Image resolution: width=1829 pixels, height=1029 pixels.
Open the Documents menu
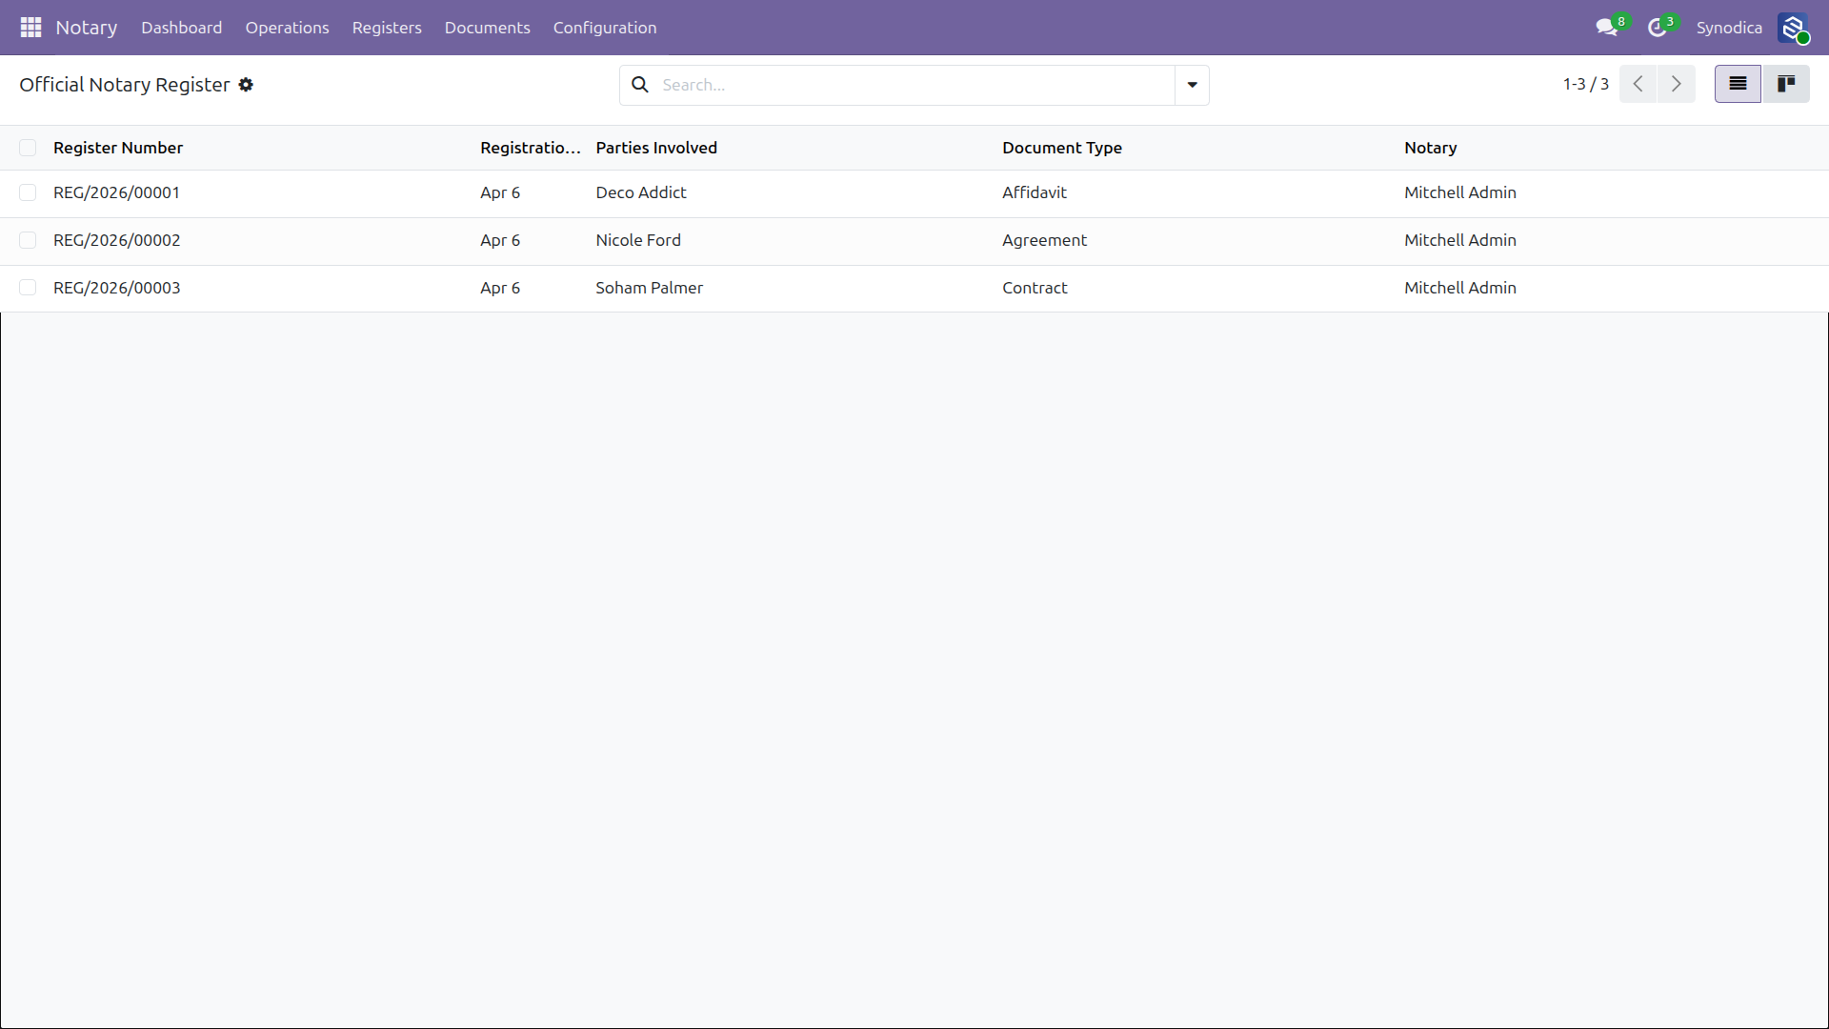tap(487, 28)
